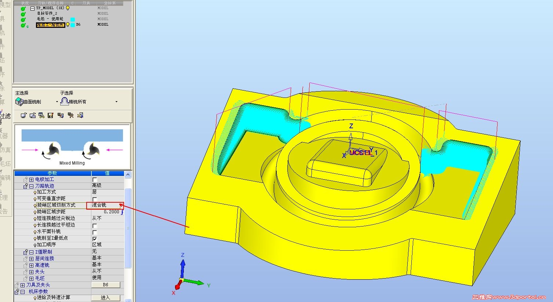
Task: Click the 参数 column header
Action: click(x=52, y=173)
